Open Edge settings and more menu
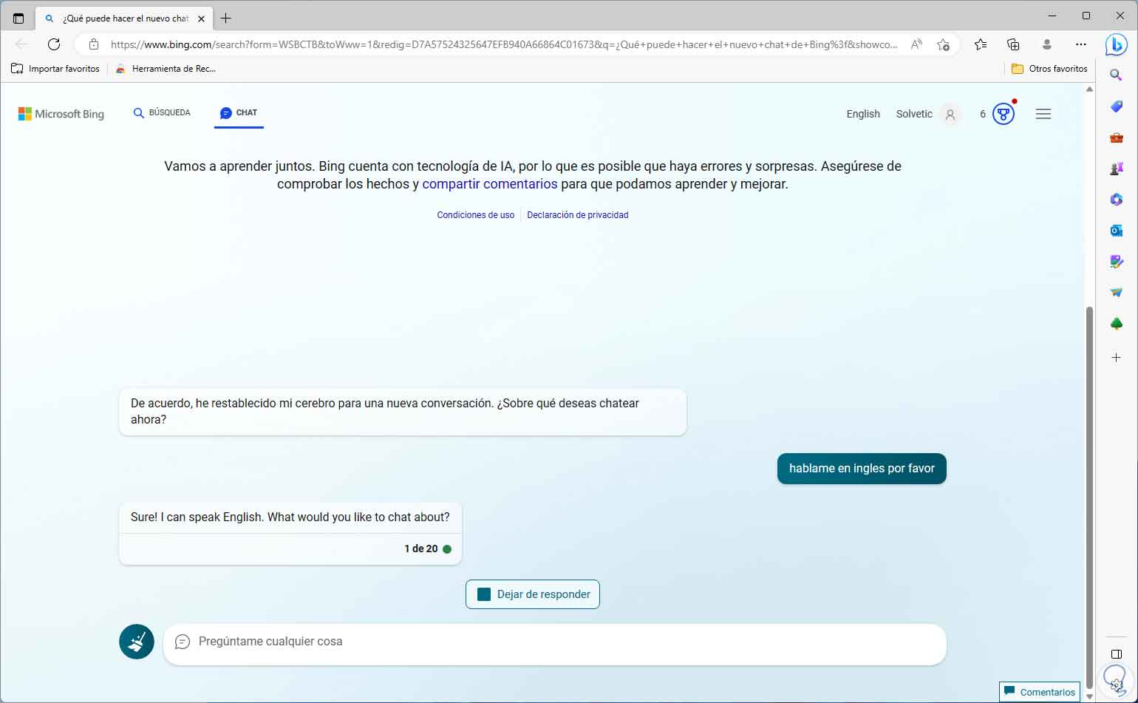Image resolution: width=1138 pixels, height=703 pixels. tap(1081, 44)
